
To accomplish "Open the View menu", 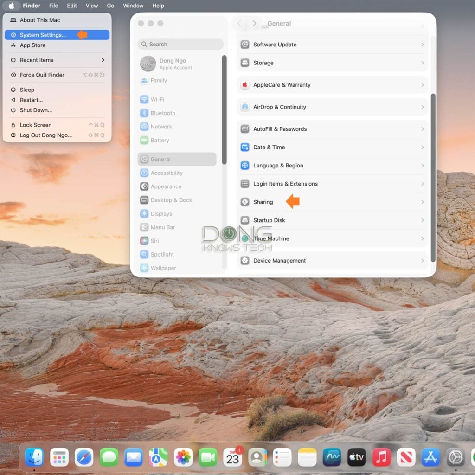I will point(91,6).
